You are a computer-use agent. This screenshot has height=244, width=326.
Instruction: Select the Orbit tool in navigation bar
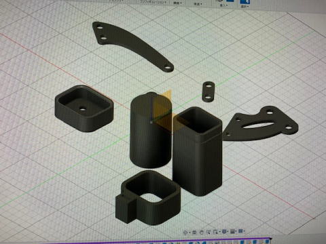(x=185, y=232)
